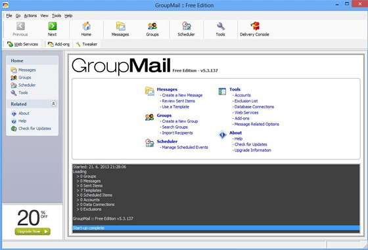Click the Groups heading link in main pane
The width and height of the screenshot is (368, 250).
point(164,115)
